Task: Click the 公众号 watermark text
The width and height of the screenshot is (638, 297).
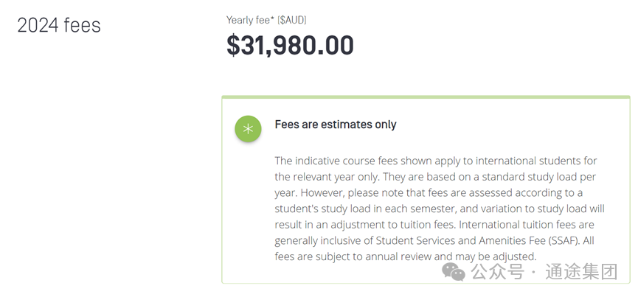Action: (x=497, y=271)
